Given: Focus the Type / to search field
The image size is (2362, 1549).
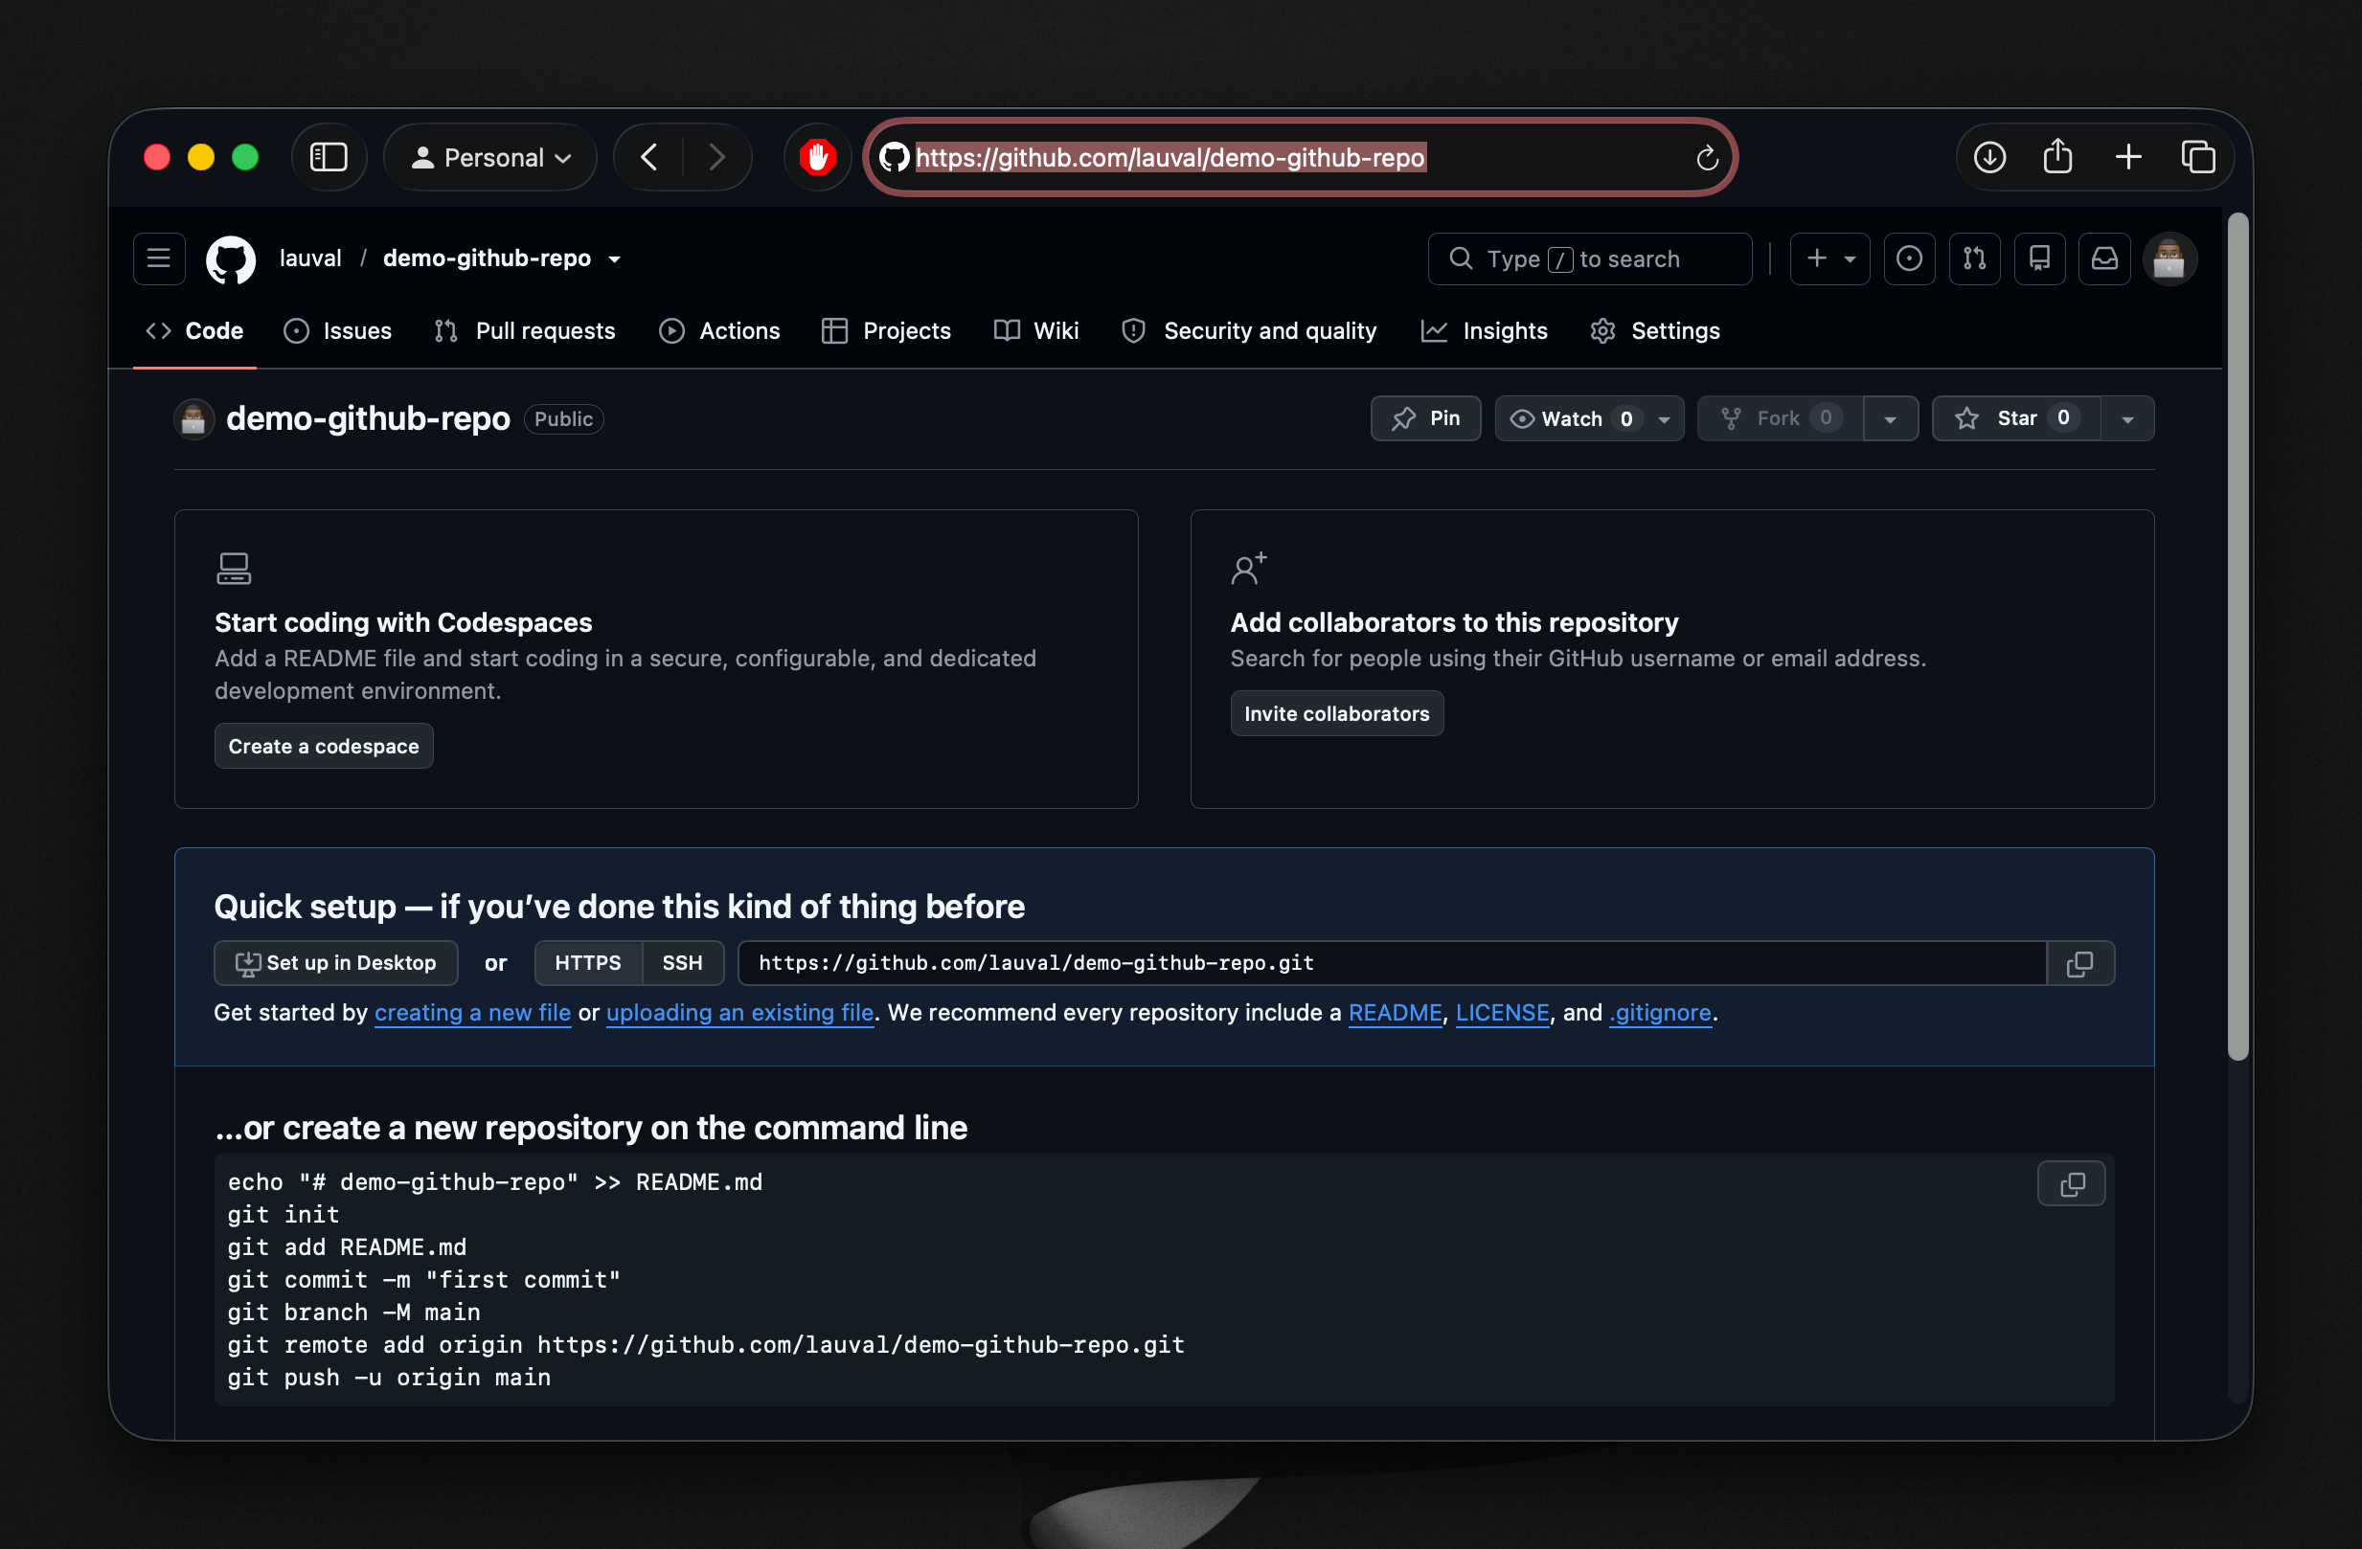Looking at the screenshot, I should [x=1589, y=258].
